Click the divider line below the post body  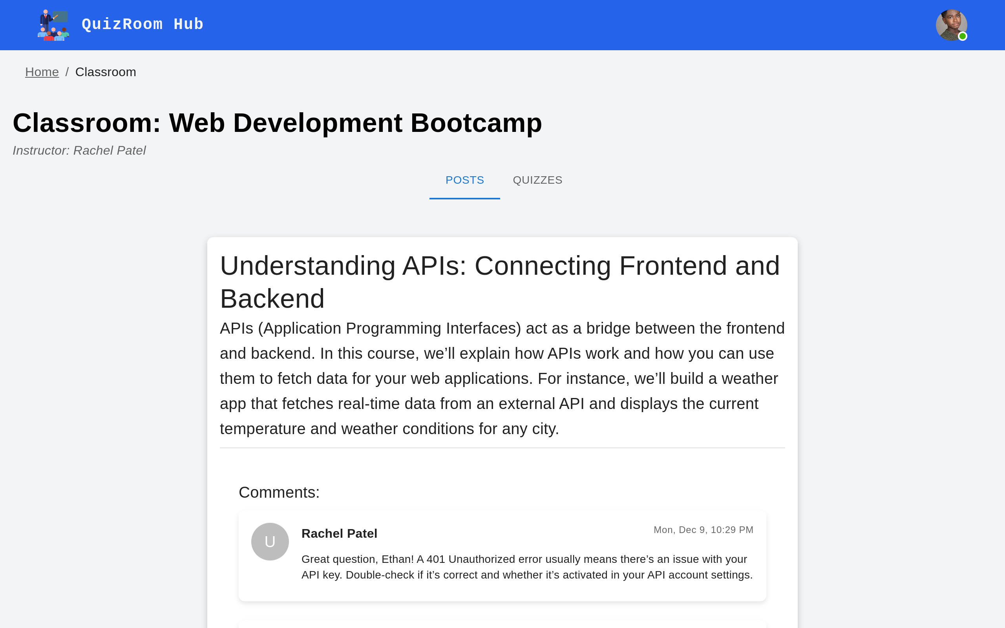click(x=502, y=448)
